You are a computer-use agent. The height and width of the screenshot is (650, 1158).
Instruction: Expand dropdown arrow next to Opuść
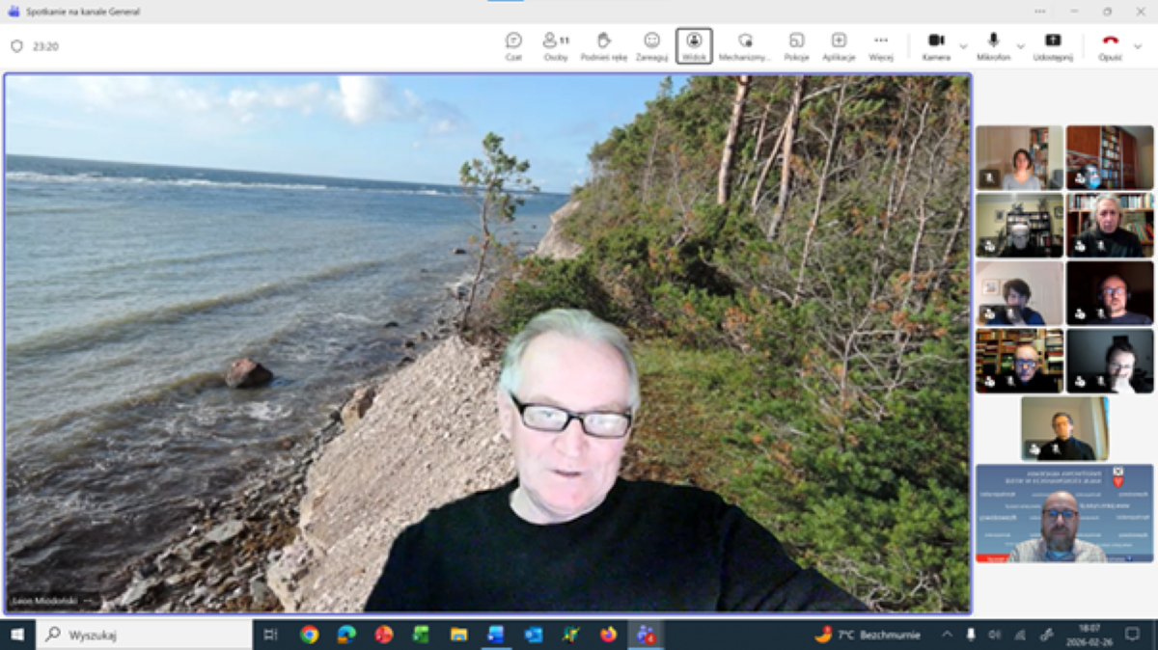(1140, 45)
